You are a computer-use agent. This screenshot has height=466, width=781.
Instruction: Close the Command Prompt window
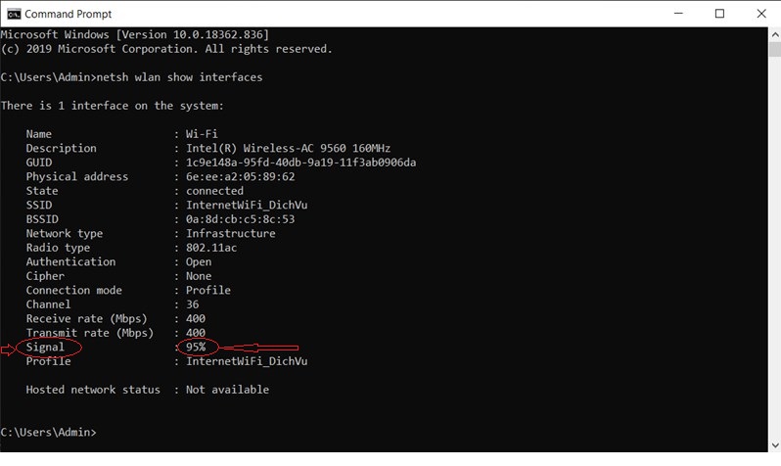[x=761, y=14]
